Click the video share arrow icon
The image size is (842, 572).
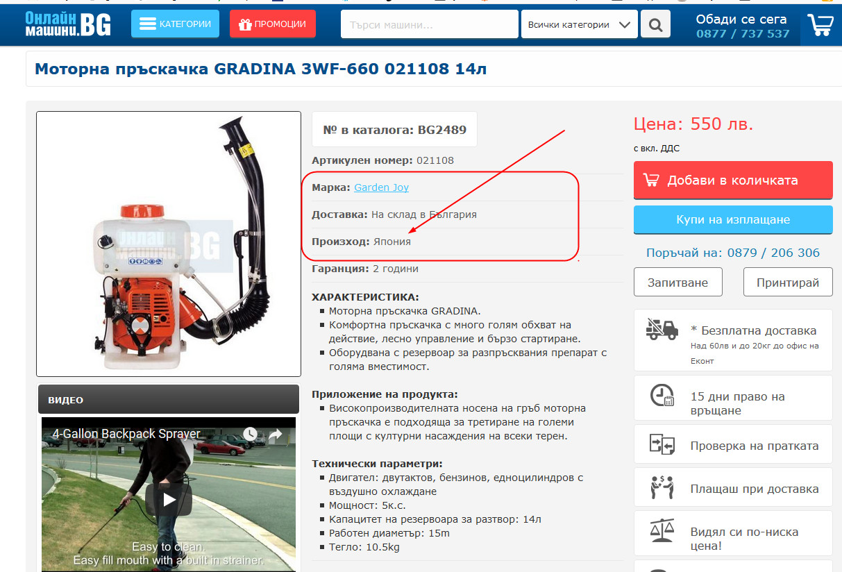click(276, 435)
